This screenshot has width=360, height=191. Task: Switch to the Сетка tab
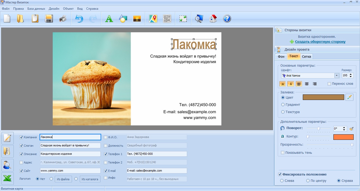pyautogui.click(x=306, y=56)
